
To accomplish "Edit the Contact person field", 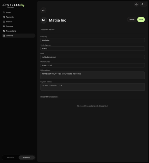I will coord(93,49).
